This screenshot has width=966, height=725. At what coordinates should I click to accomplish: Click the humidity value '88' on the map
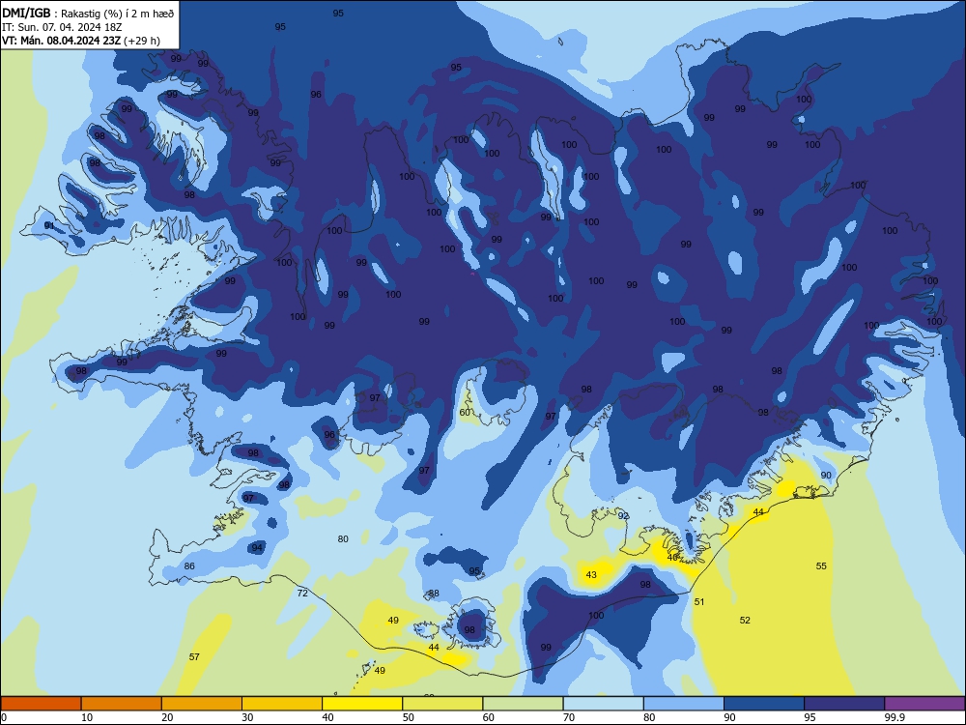coord(434,594)
